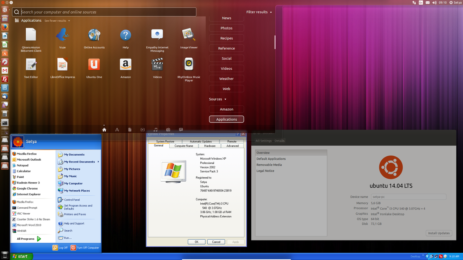Toggle the Reference filter

click(x=226, y=48)
